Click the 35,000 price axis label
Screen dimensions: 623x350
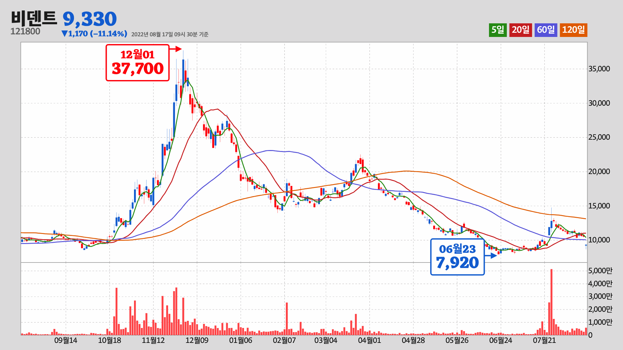coord(599,69)
